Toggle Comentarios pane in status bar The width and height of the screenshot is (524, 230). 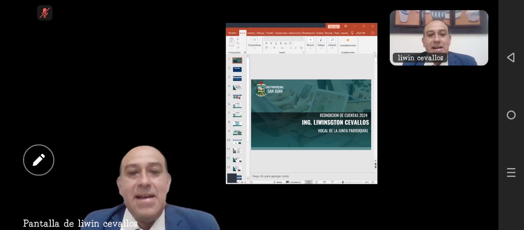(x=293, y=182)
